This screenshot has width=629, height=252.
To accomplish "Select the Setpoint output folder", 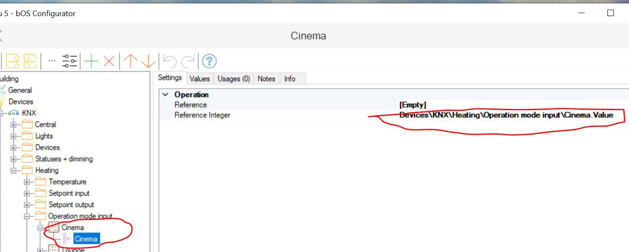I will tap(71, 205).
